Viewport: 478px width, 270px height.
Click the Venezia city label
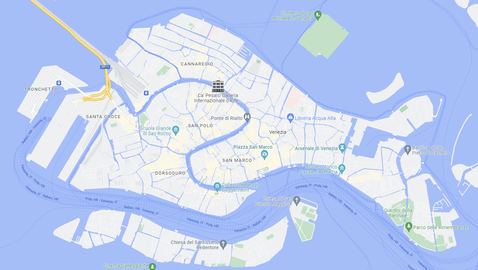[x=278, y=132]
